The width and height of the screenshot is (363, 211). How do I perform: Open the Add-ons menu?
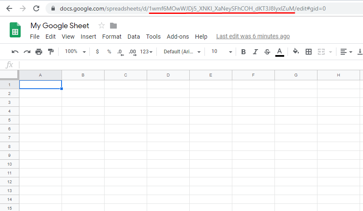(177, 37)
